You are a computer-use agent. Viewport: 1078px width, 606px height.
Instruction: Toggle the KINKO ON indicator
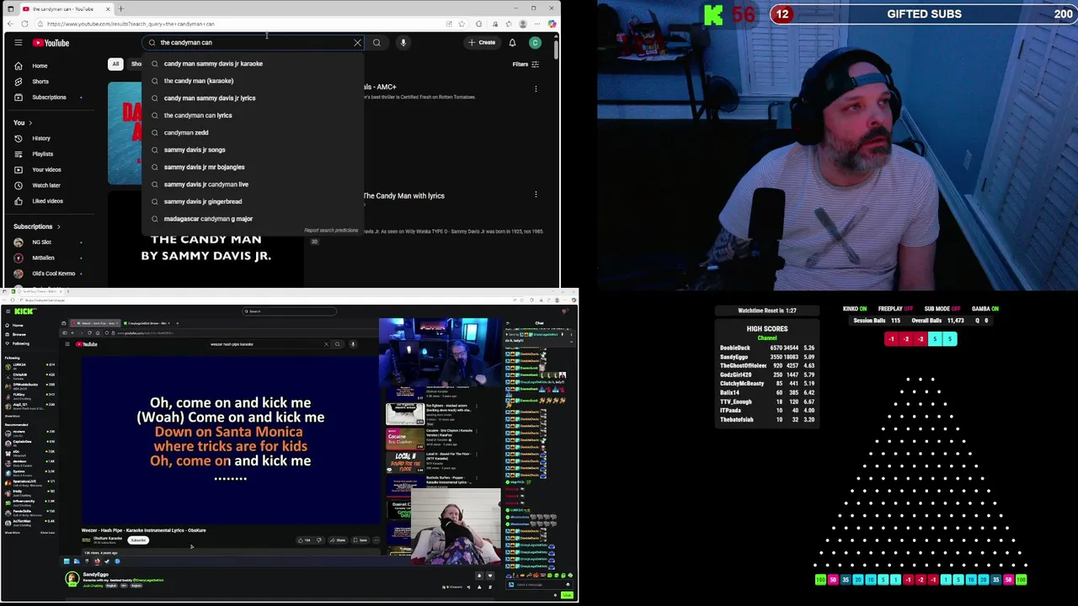[855, 309]
